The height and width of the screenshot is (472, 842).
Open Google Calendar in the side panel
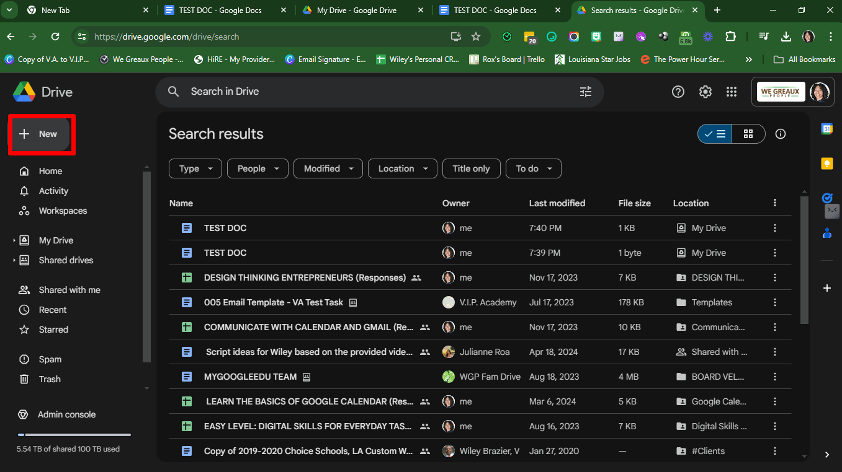(826, 129)
